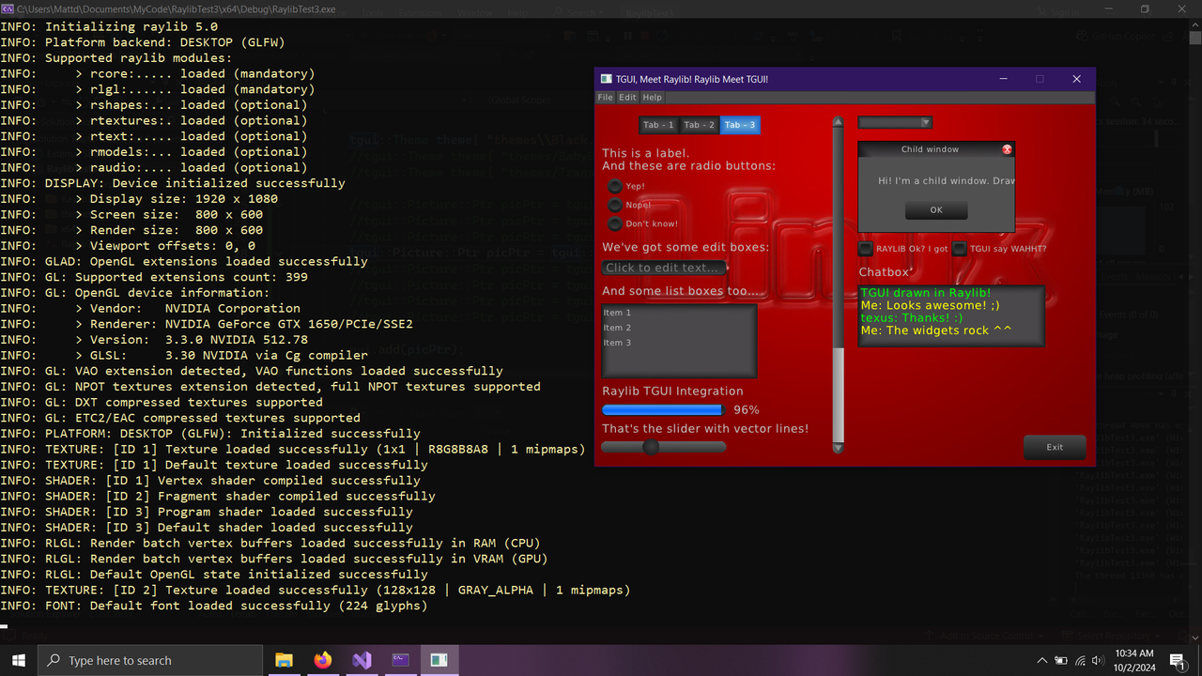The width and height of the screenshot is (1202, 676).
Task: Switch to Tab - 1
Action: point(658,125)
